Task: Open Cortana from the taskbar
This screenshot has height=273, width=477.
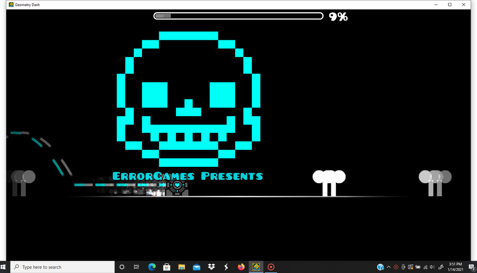Action: click(122, 267)
